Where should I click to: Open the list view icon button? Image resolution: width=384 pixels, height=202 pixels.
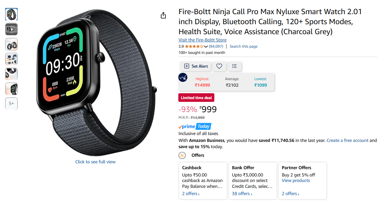(234, 66)
